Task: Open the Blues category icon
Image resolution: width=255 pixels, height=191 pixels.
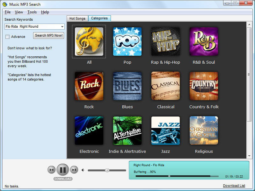Action: coord(127,86)
